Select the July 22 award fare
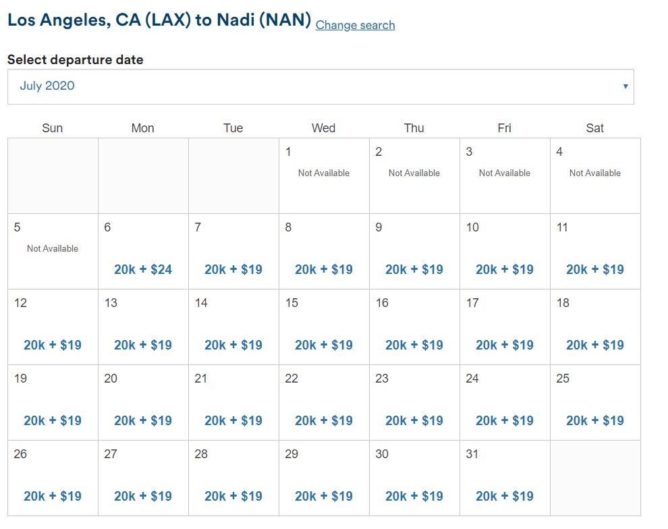This screenshot has width=668, height=529. 324,420
